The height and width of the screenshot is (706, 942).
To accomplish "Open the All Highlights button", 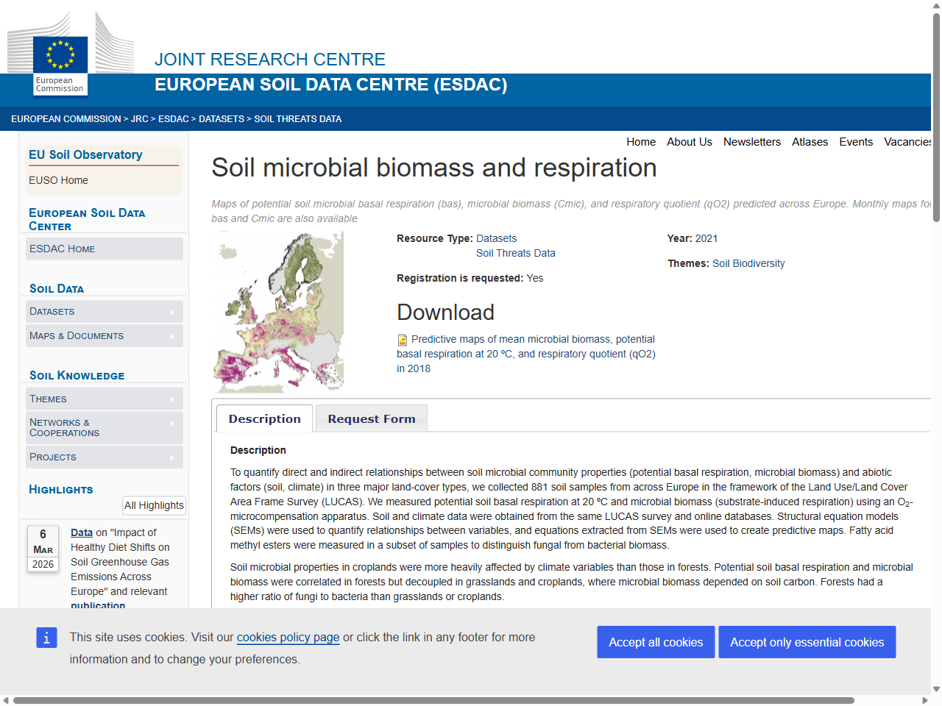I will [x=154, y=505].
